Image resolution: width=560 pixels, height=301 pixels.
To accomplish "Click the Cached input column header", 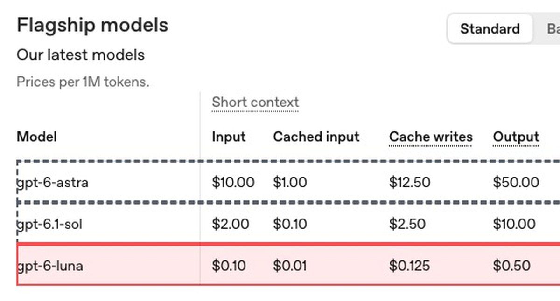I will point(316,137).
